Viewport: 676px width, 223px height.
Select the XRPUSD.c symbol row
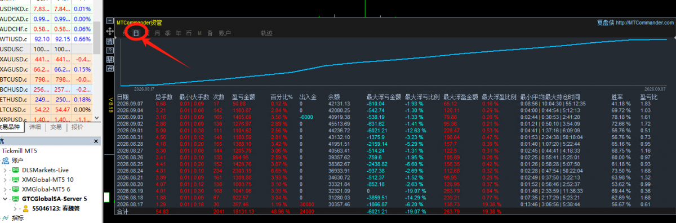click(x=46, y=119)
